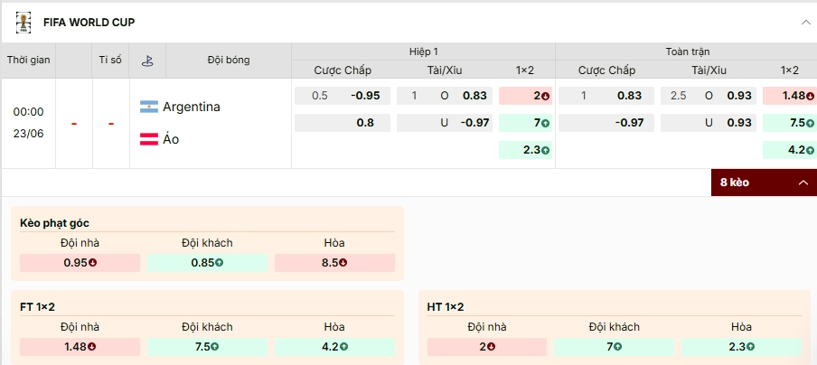Click the FT 1×2 card heading
The width and height of the screenshot is (817, 365).
click(x=38, y=307)
